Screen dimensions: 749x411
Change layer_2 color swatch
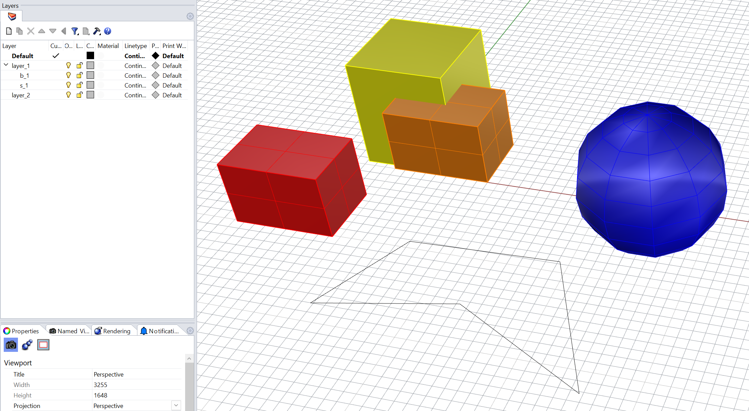[90, 95]
